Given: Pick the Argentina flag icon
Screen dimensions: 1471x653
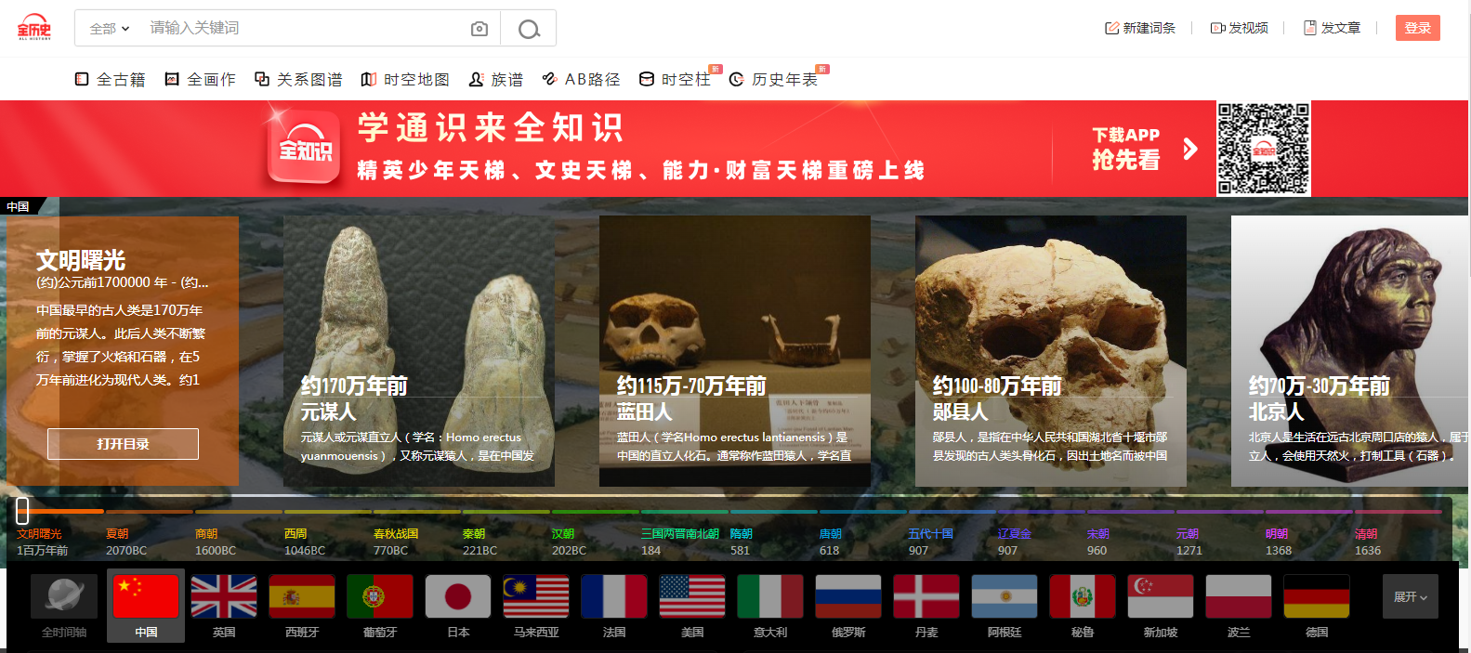Looking at the screenshot, I should click(x=1005, y=596).
